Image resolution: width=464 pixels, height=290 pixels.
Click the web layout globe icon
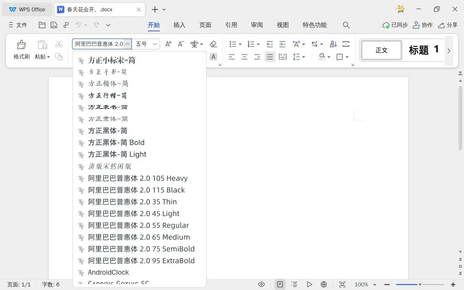pyautogui.click(x=324, y=284)
